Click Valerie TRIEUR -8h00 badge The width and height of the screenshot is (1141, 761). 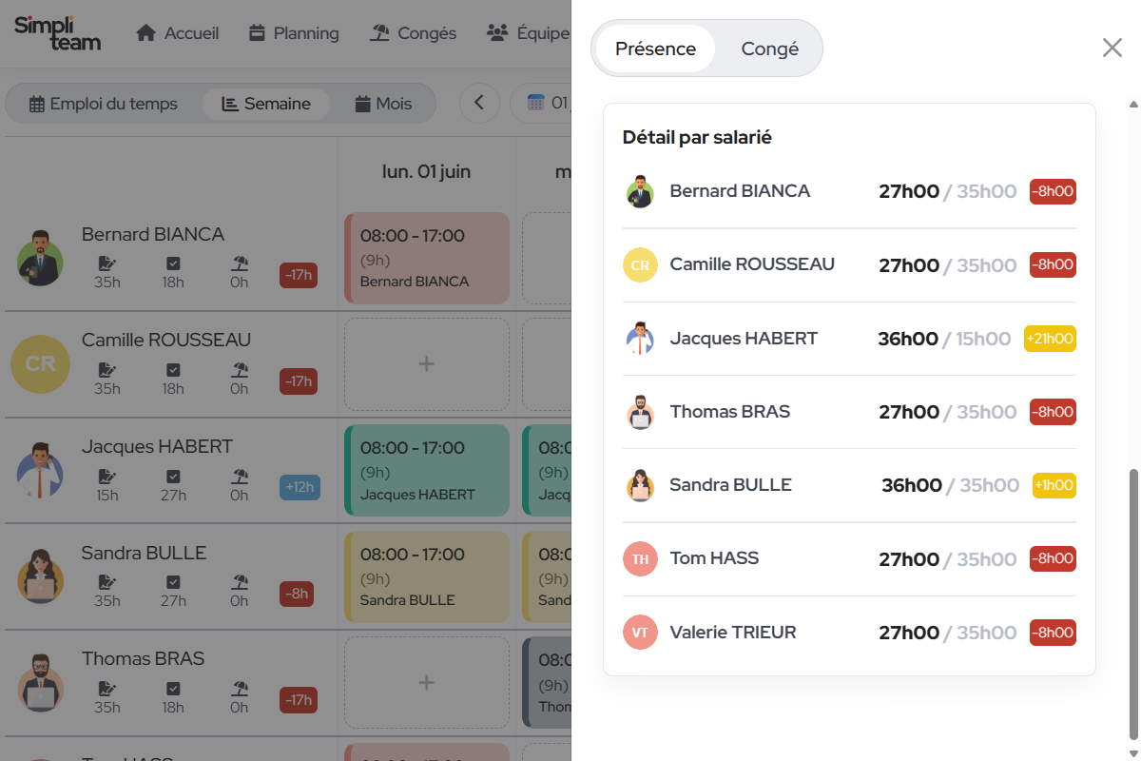[x=1053, y=633]
